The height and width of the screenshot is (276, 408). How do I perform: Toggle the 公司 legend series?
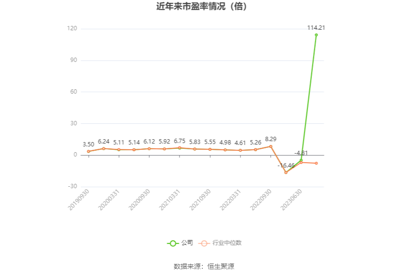(180, 243)
